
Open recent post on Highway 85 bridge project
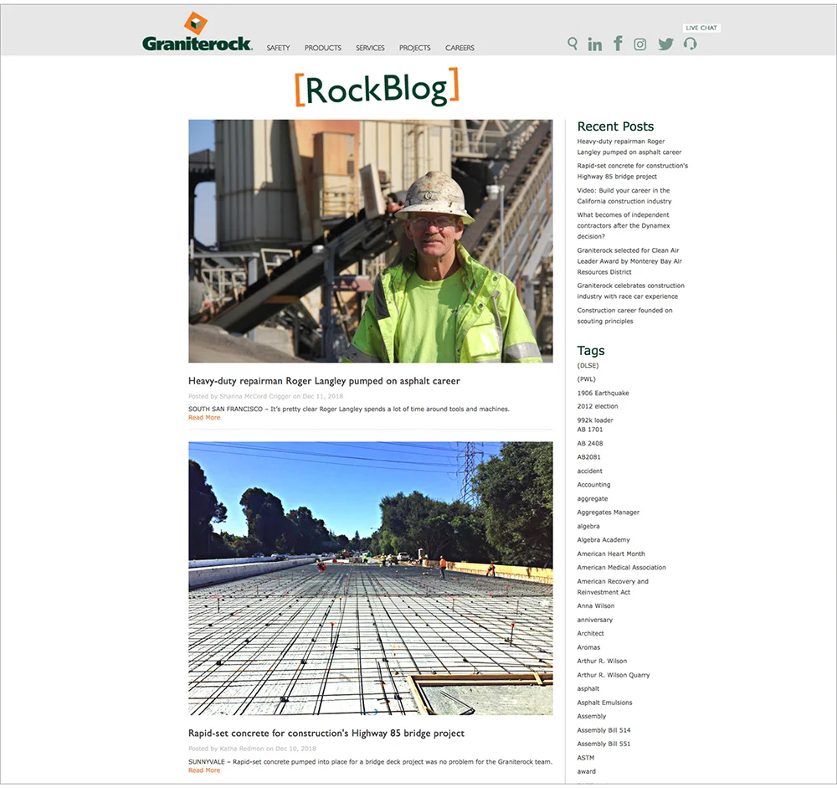point(632,171)
